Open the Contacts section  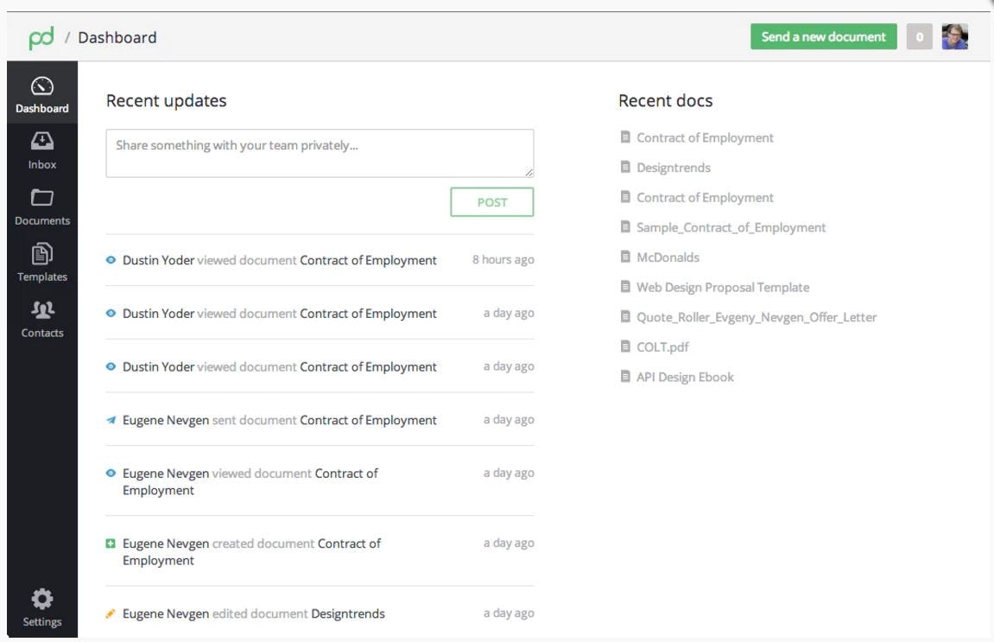pos(41,318)
